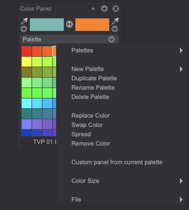This screenshot has width=189, height=210.
Task: Choose Replace Color
Action: (x=121, y=116)
